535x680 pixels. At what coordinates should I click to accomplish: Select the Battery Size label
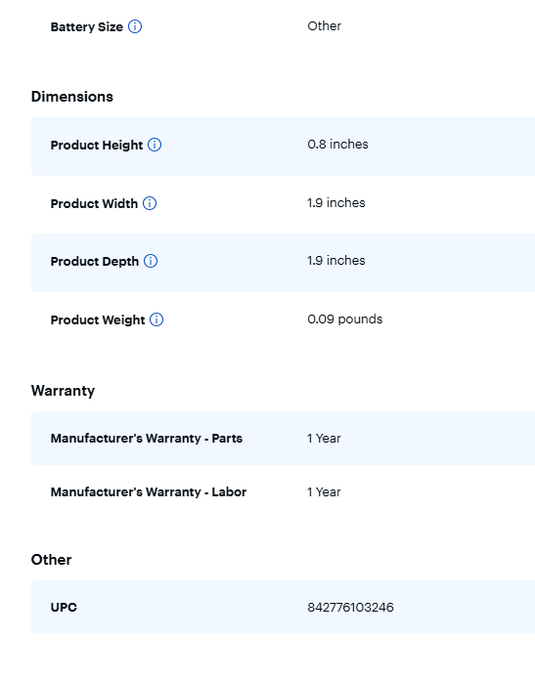[x=87, y=27]
